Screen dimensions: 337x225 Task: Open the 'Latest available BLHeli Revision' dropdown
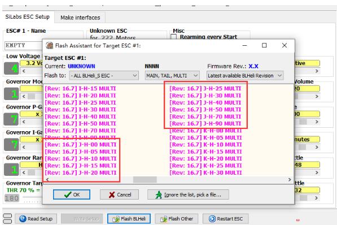245,76
